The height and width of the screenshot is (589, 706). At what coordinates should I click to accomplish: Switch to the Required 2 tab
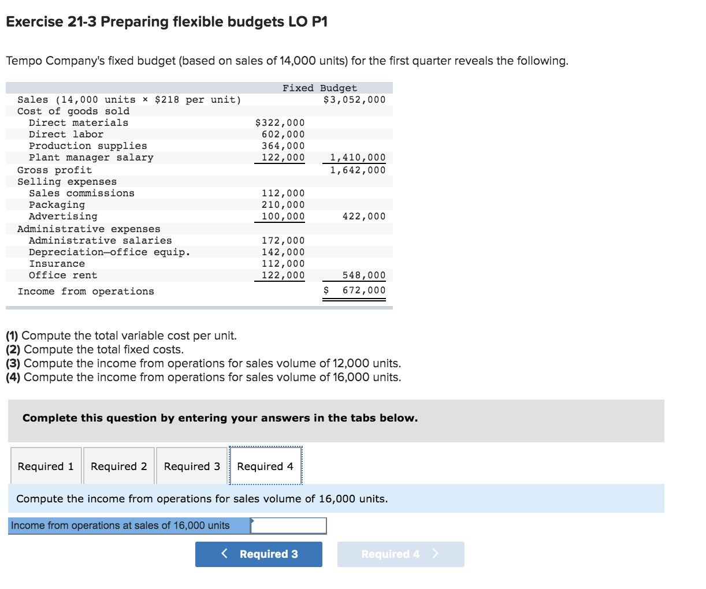[x=118, y=466]
